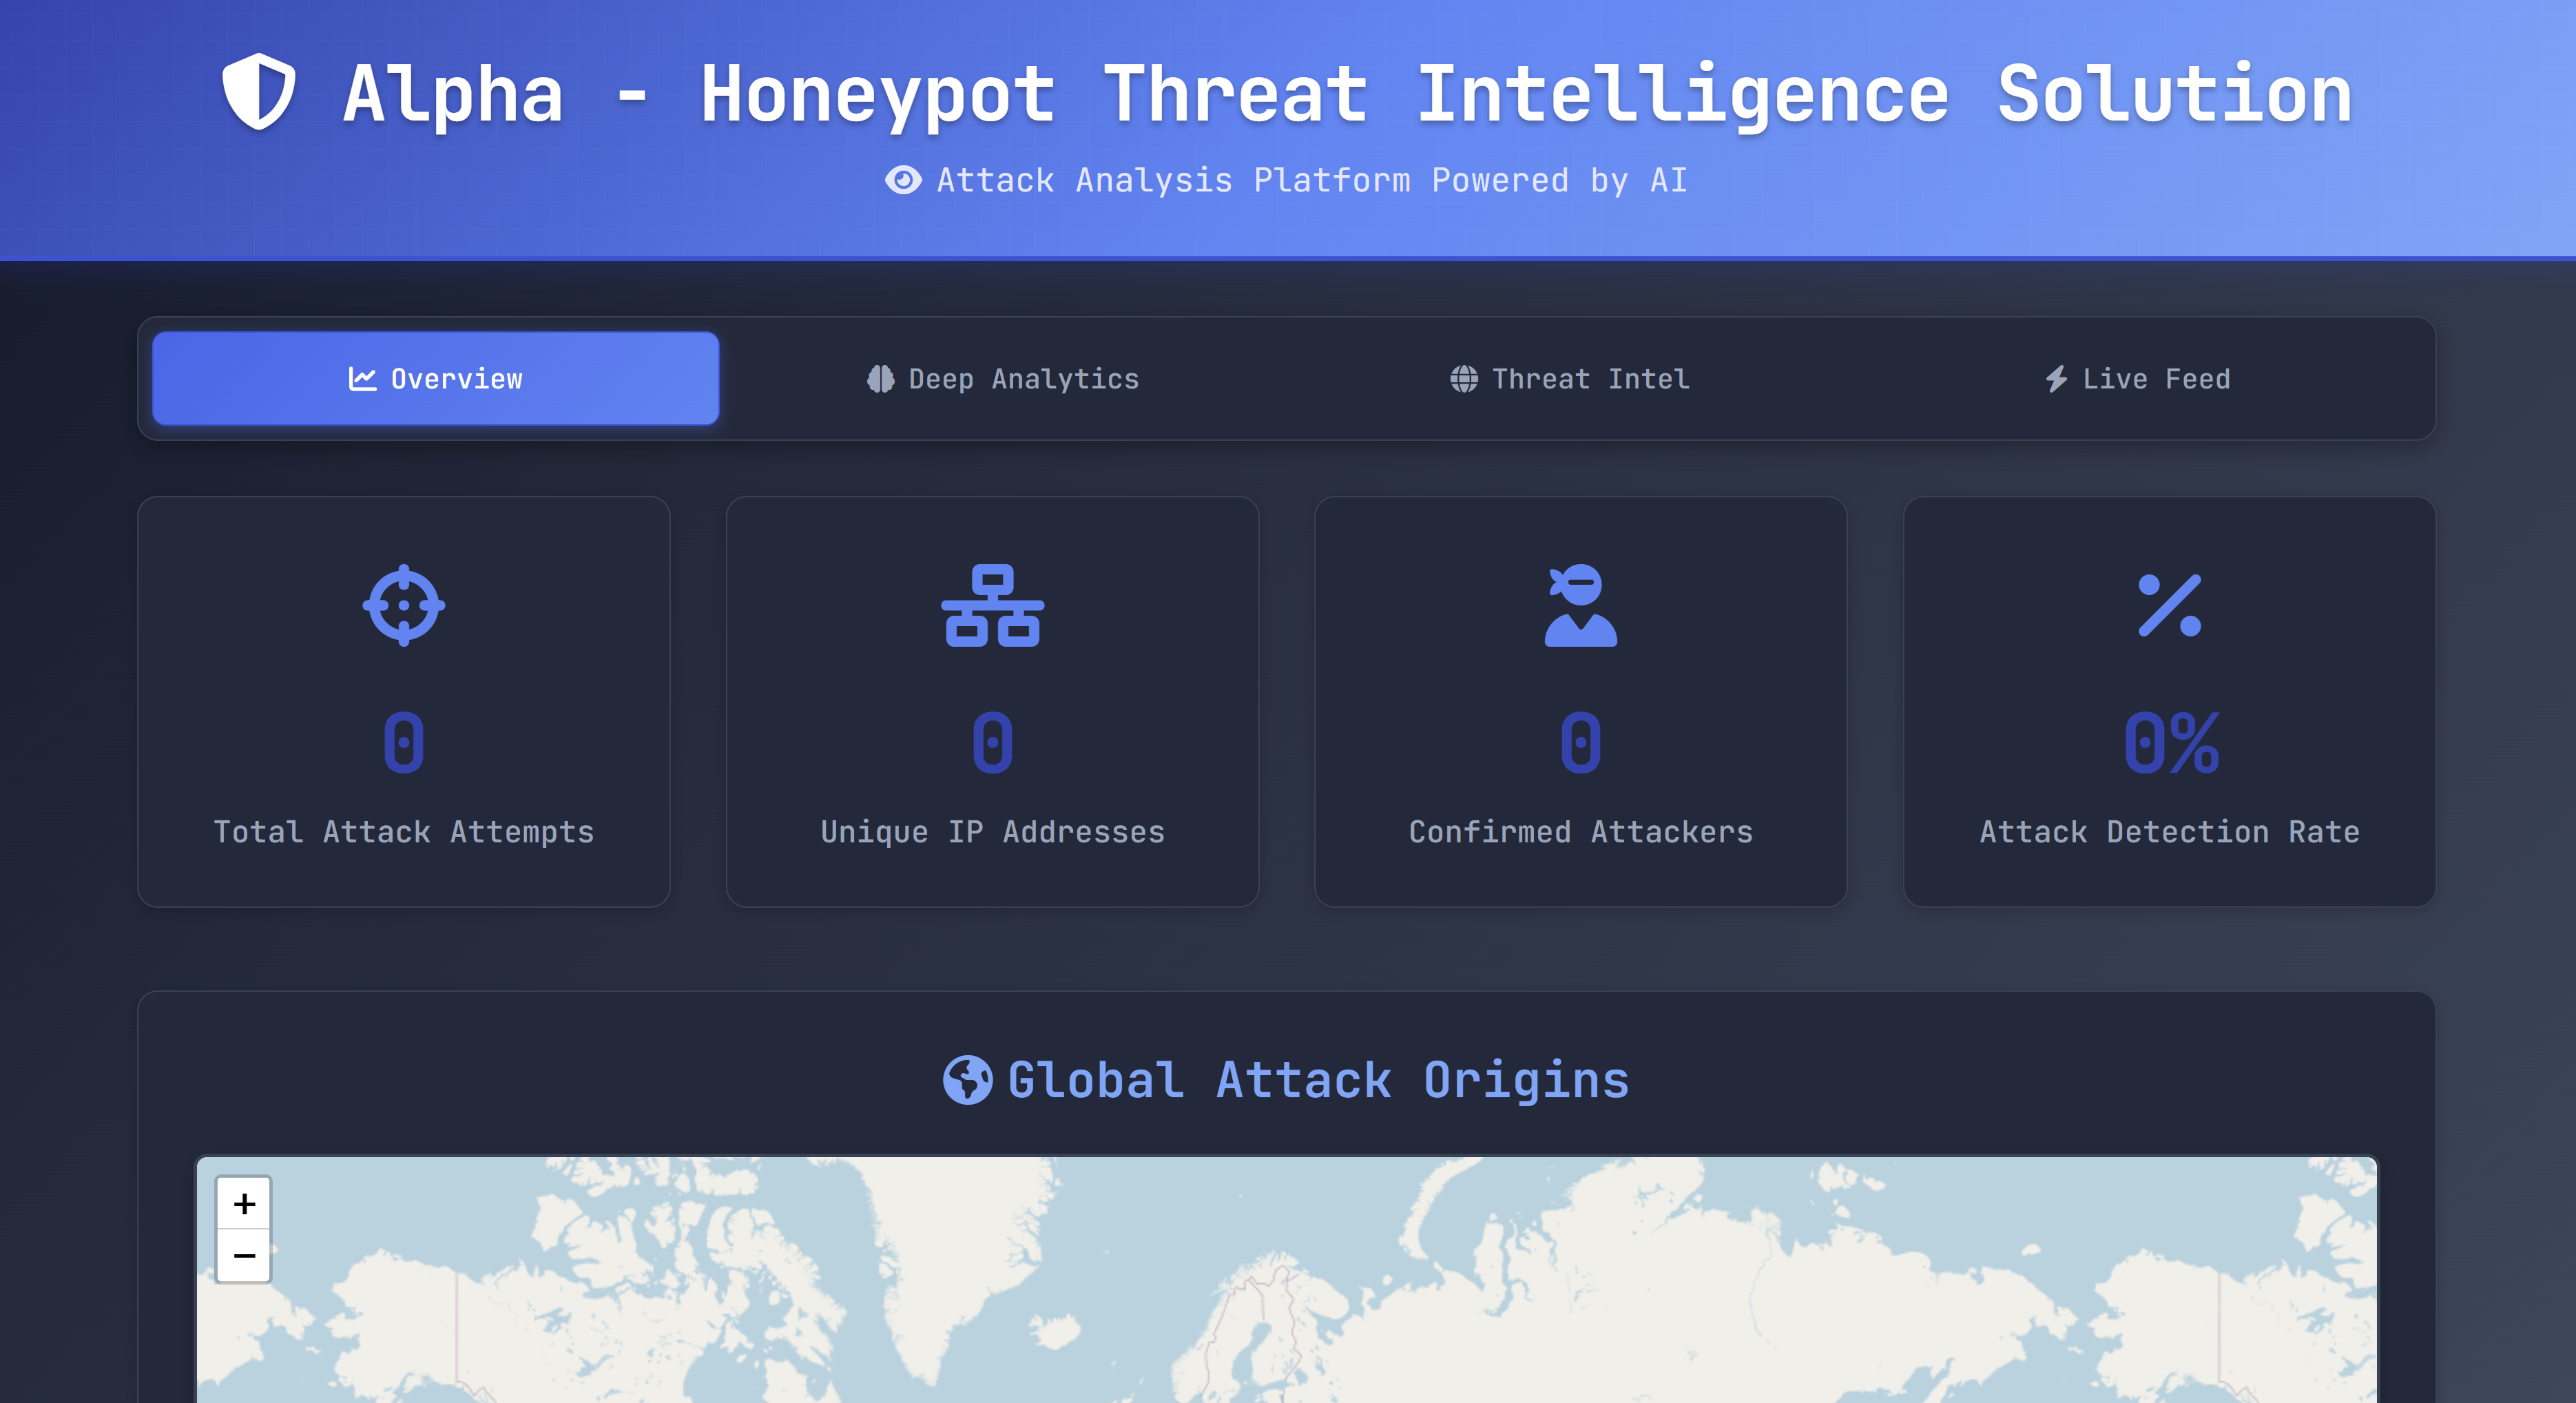Open the Deep Analytics tab
This screenshot has height=1403, width=2576.
click(x=1003, y=379)
